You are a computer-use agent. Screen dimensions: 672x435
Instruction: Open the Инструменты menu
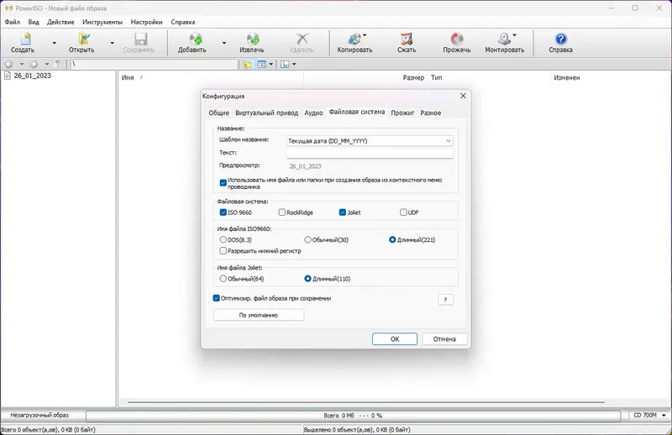coord(102,22)
